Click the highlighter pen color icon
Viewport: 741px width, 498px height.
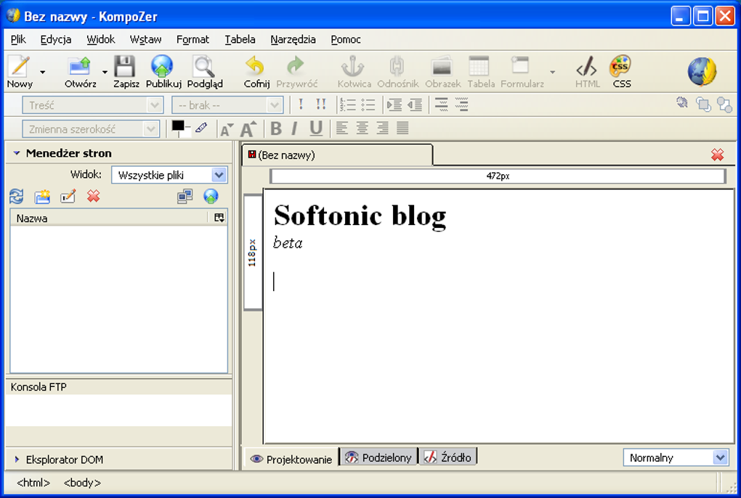pyautogui.click(x=201, y=128)
